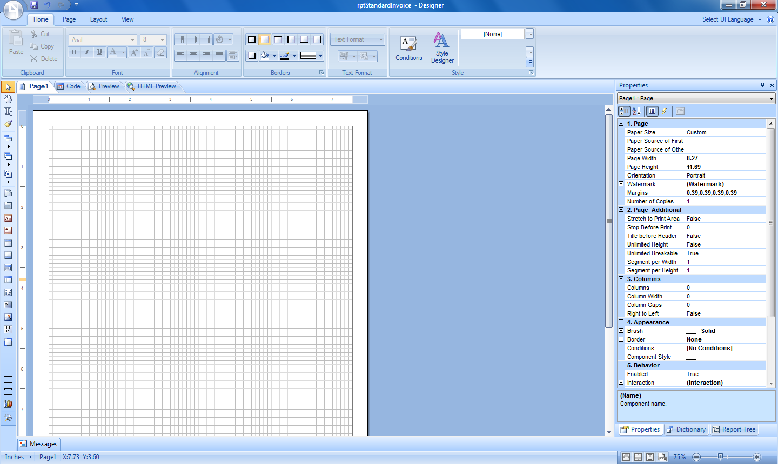Switch to the HTML Preview tab
Screen dimensions: 778x464
(151, 86)
